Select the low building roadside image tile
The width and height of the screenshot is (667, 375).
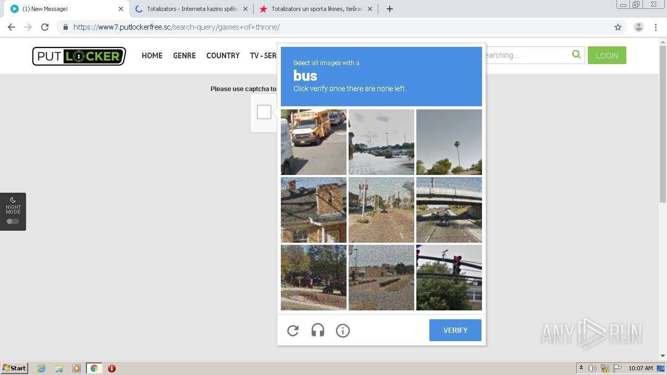click(x=381, y=278)
